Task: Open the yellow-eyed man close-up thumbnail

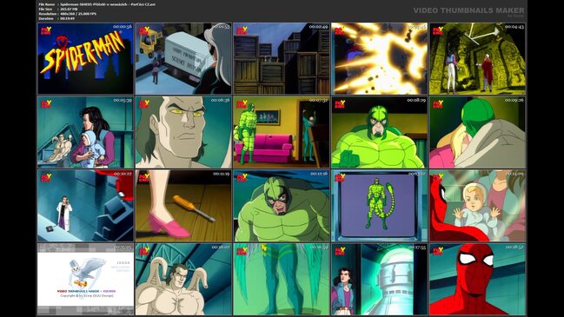Action: point(183,132)
